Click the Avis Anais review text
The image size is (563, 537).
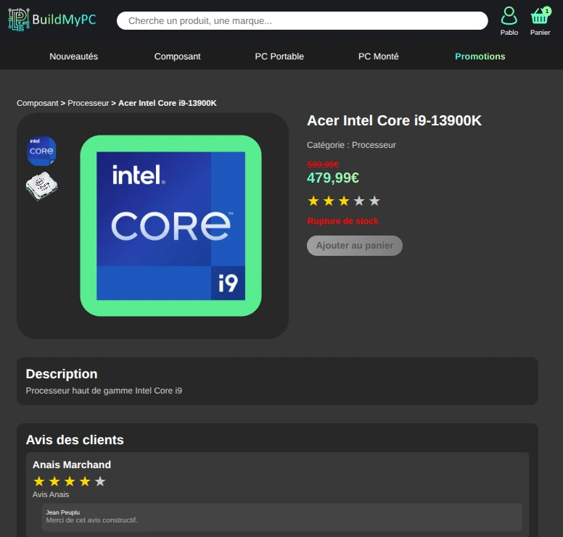(x=51, y=494)
